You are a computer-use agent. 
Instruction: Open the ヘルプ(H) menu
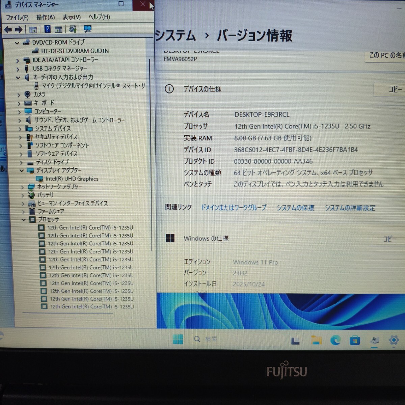tap(99, 17)
